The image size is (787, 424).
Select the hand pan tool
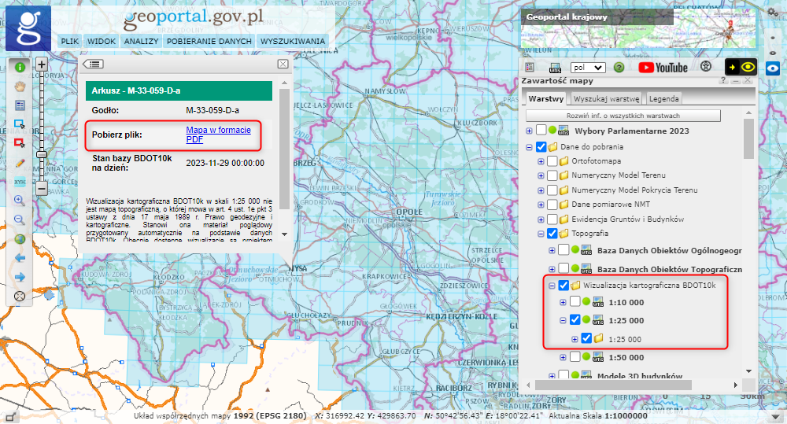20,86
